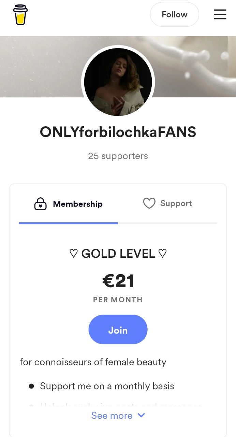This screenshot has height=437, width=236.
Task: Click the heart symbol before GOLD LEVEL
Action: (x=73, y=254)
